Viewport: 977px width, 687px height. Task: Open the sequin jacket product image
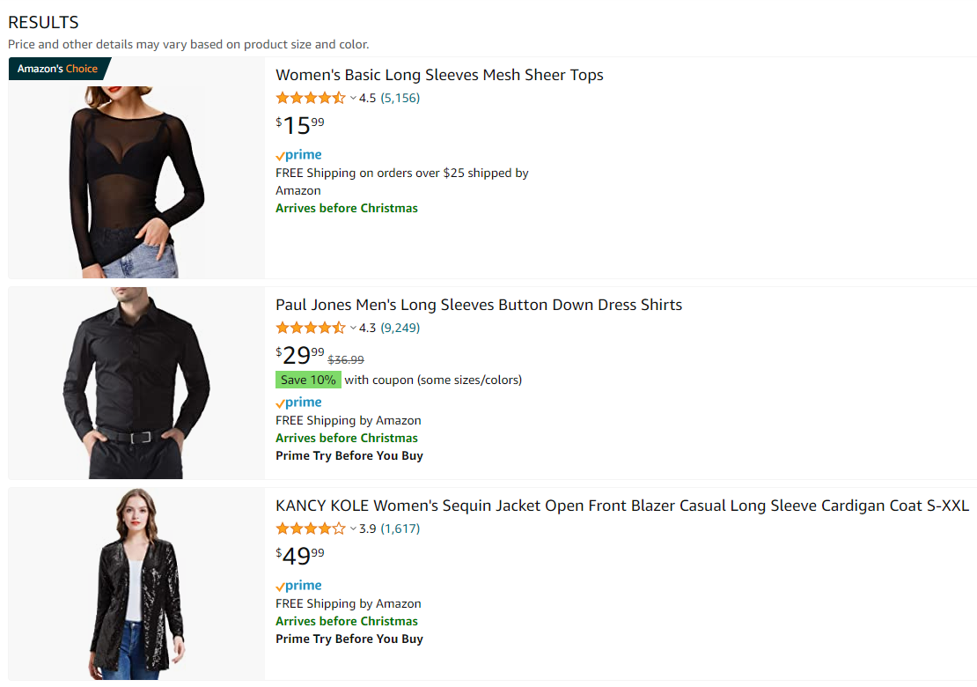(x=136, y=584)
